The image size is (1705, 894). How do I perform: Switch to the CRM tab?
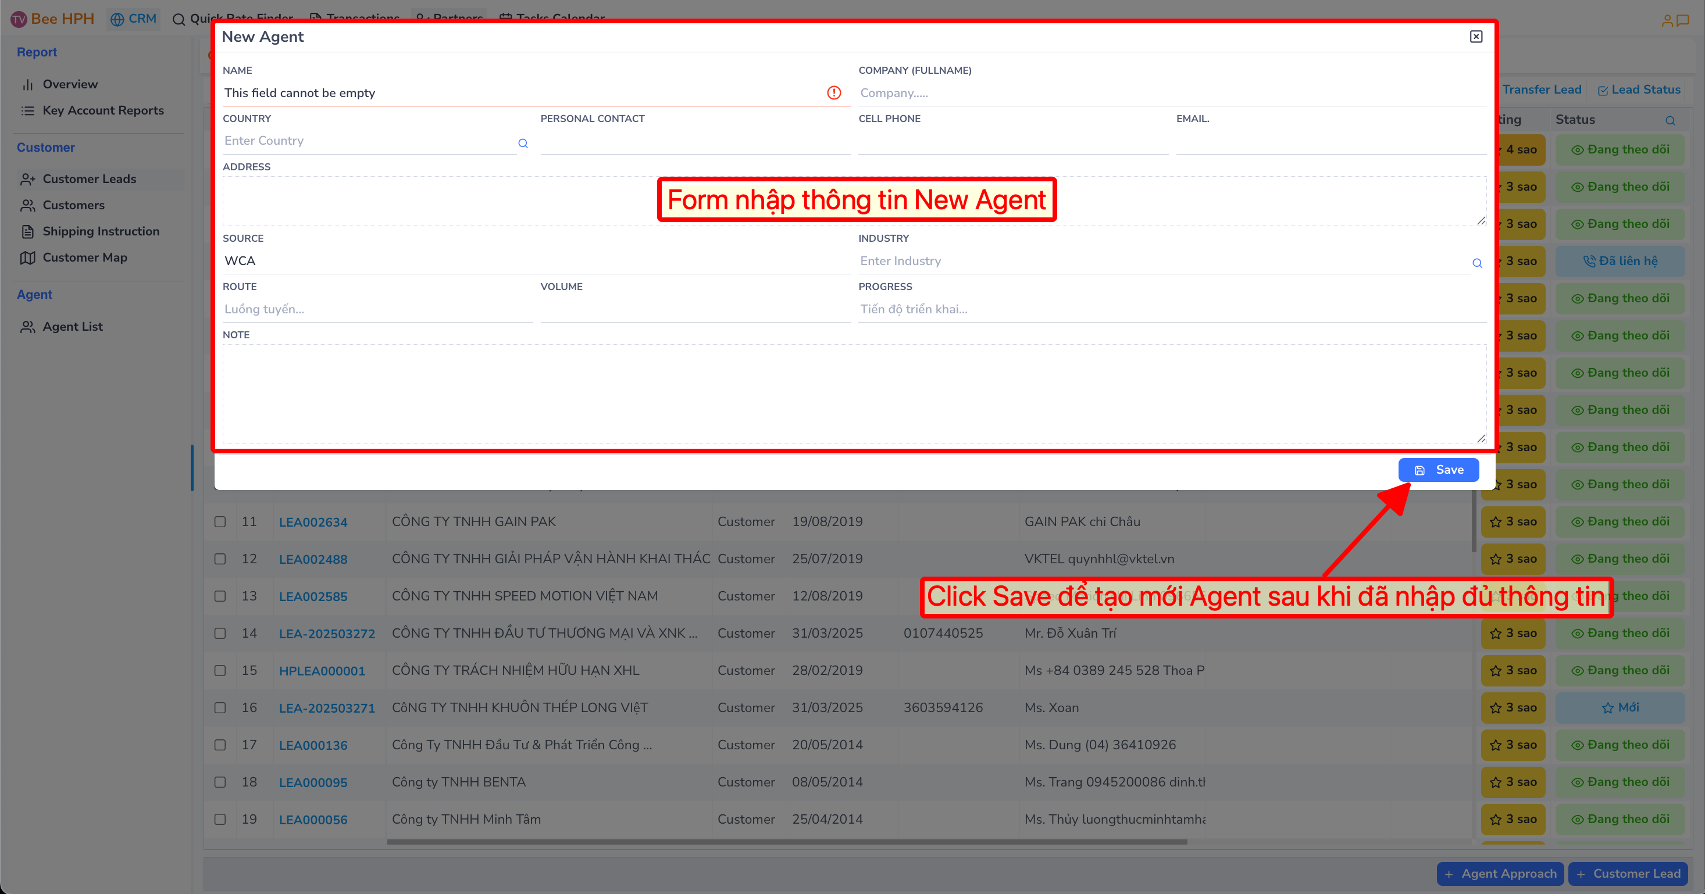pos(134,19)
